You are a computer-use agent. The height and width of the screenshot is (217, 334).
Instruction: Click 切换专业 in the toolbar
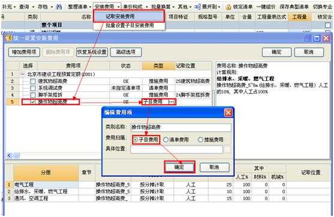pos(322,7)
